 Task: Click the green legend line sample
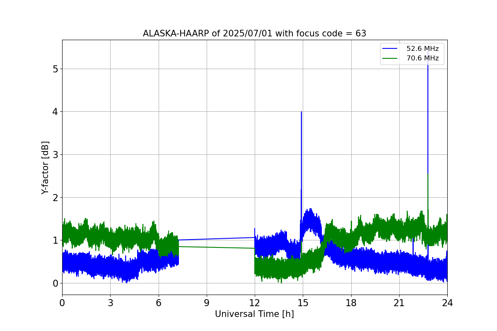[390, 58]
